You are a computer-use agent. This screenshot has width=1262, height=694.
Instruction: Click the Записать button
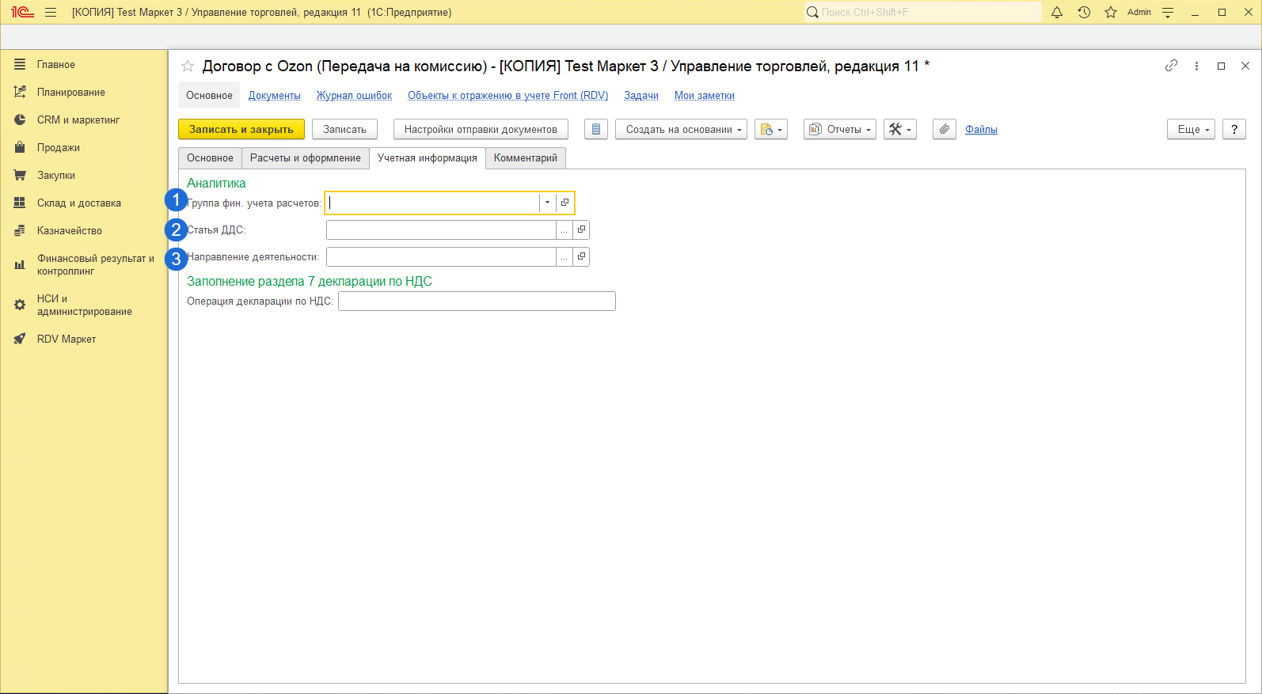[344, 129]
